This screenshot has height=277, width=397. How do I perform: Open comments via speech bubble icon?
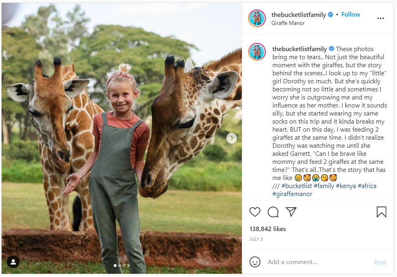(x=273, y=212)
